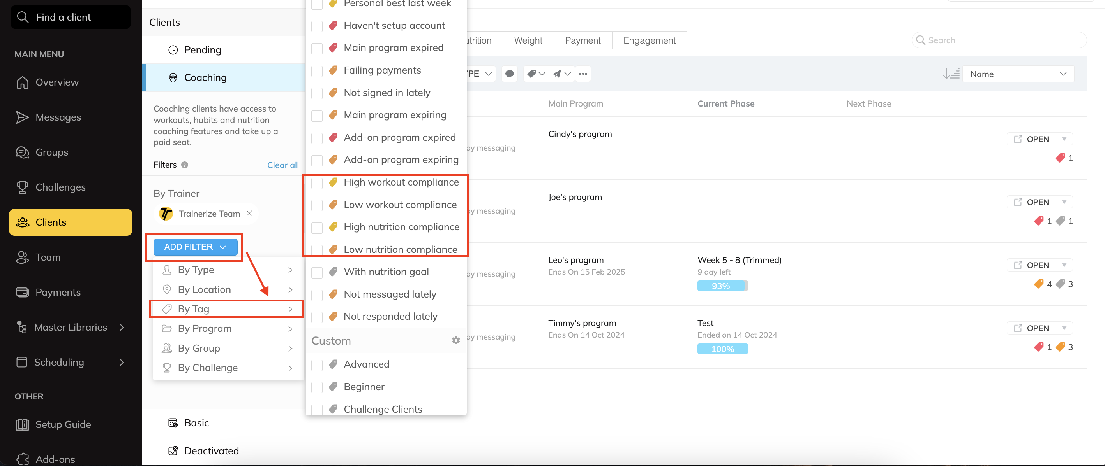Select By Group filter option
Viewport: 1105px width, 466px height.
tap(228, 348)
